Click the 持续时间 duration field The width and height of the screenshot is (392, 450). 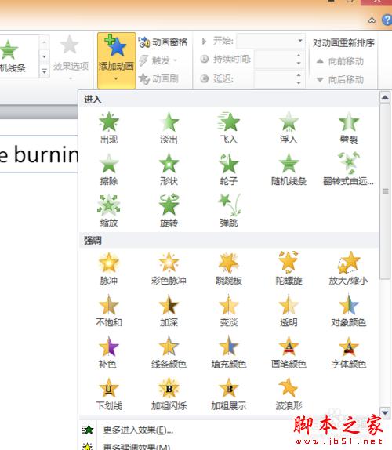(275, 59)
